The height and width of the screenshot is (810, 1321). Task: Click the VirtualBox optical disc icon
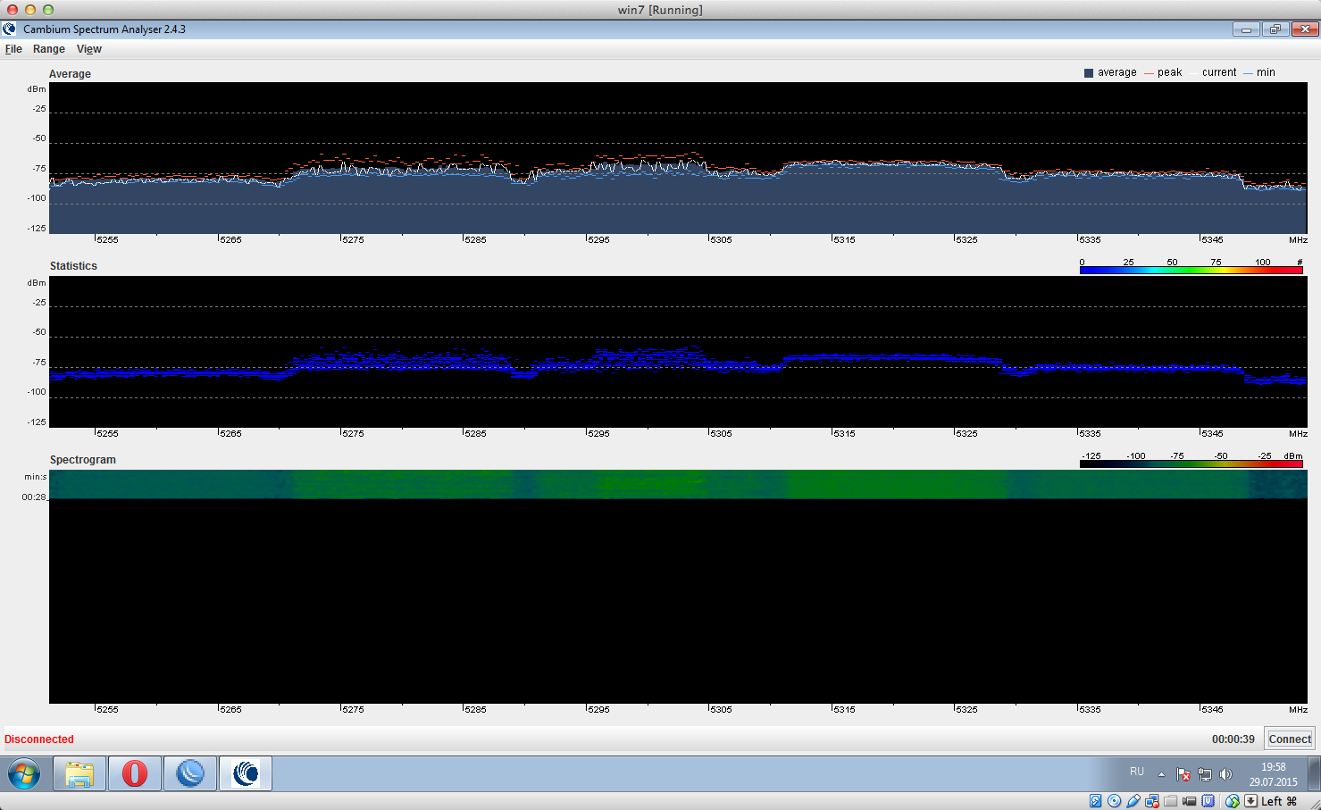(x=1115, y=801)
